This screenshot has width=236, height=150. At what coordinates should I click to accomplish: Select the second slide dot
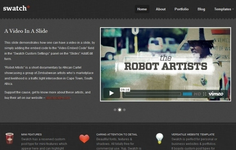coord(120,110)
